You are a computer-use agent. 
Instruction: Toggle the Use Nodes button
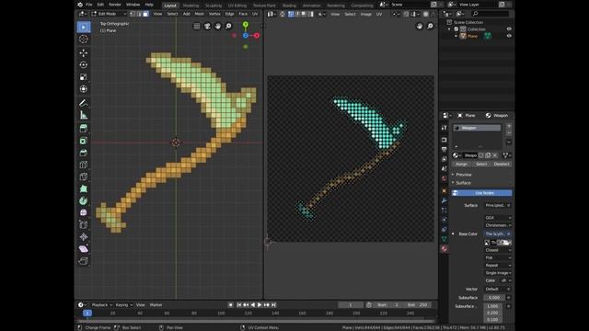coord(482,193)
